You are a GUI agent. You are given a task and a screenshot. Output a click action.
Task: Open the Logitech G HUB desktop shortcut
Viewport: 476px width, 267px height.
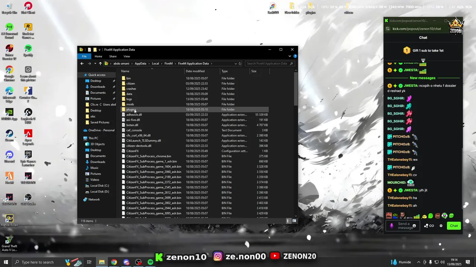[28, 116]
